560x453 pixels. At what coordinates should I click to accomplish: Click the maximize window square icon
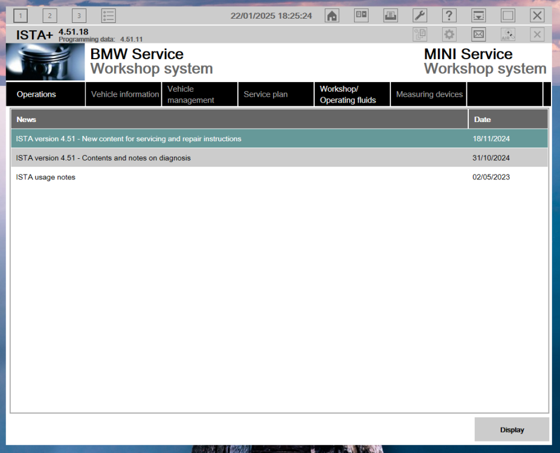tap(508, 16)
